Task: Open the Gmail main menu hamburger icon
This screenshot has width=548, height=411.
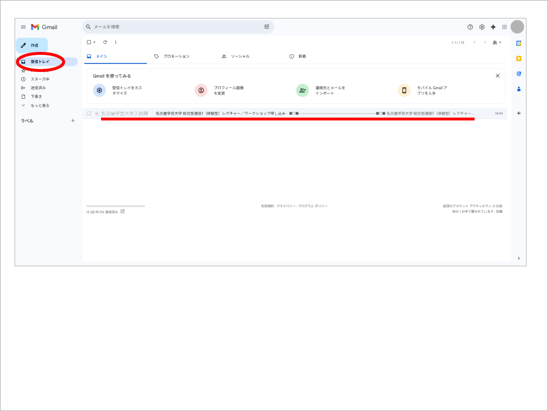Action: [x=23, y=27]
